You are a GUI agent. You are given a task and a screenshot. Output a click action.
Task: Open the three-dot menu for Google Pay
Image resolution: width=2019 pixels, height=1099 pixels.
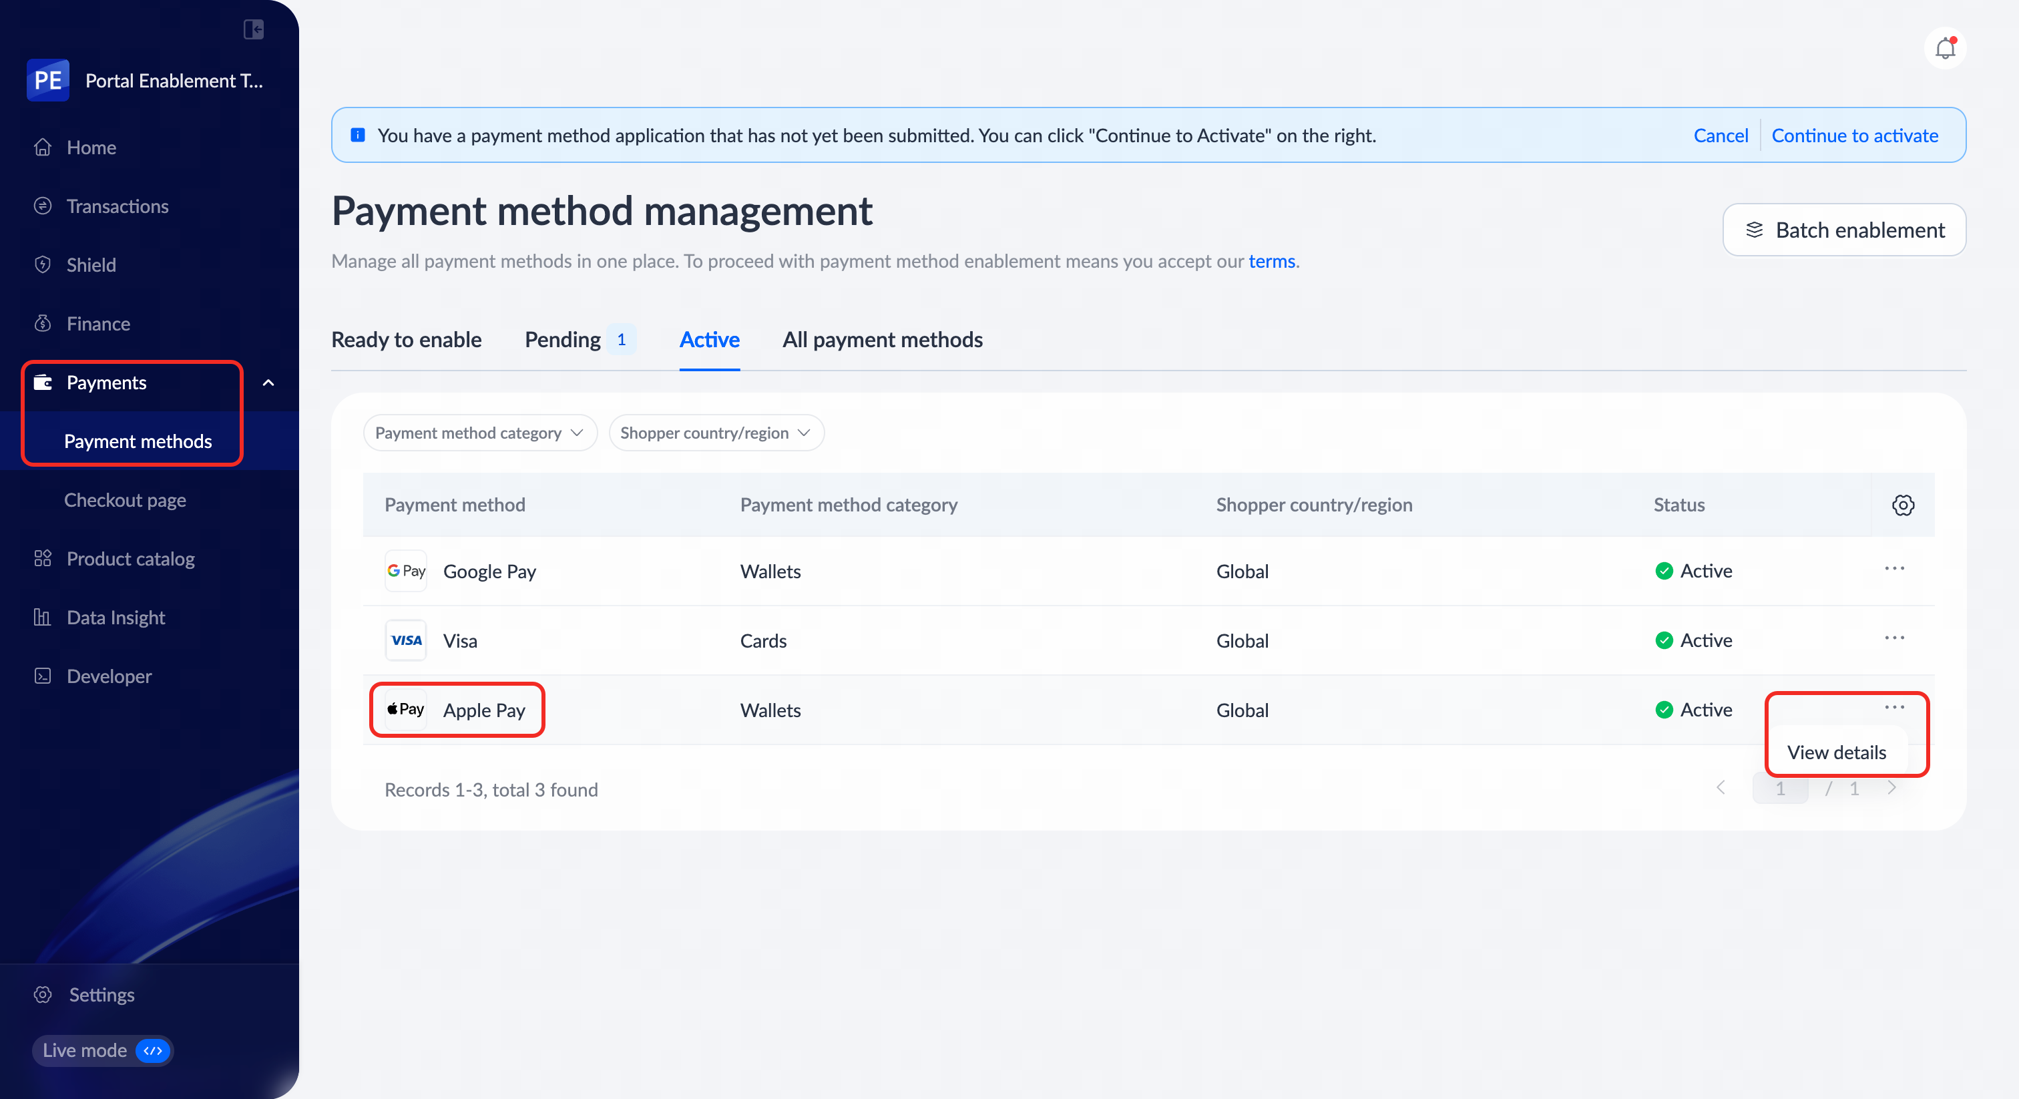[1894, 569]
